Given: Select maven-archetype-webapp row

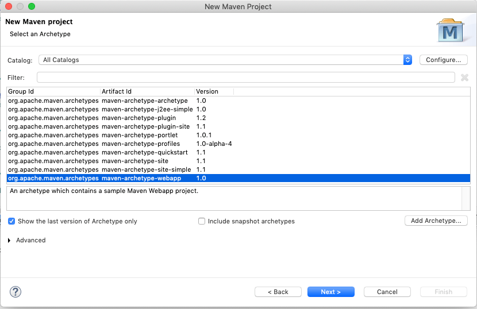Looking at the screenshot, I should pos(238,178).
